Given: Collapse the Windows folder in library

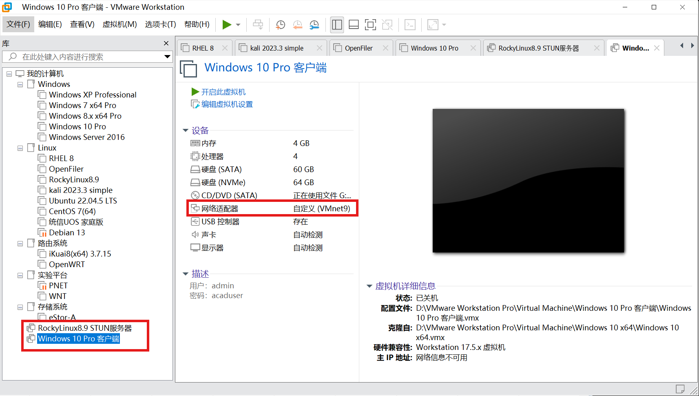Looking at the screenshot, I should click(x=20, y=84).
